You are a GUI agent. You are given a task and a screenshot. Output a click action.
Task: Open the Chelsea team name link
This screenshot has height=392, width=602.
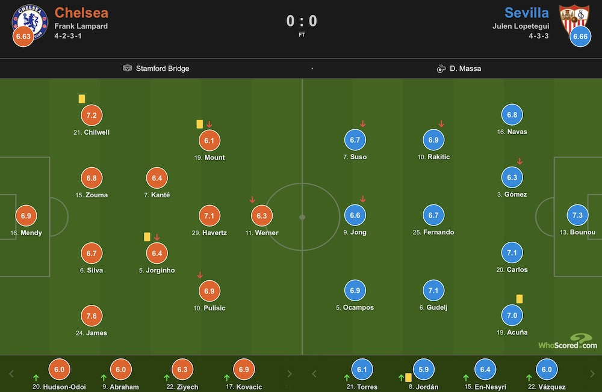pyautogui.click(x=81, y=13)
